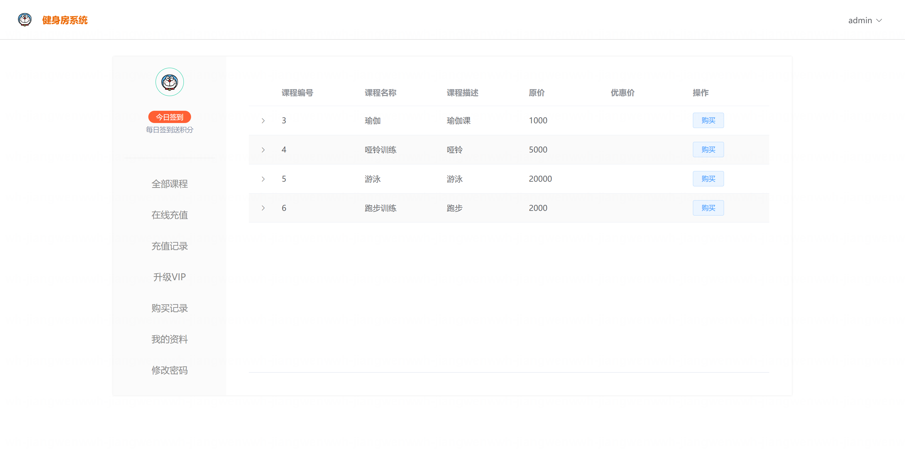This screenshot has height=460, width=905.
Task: Expand the 跑步训练 course row
Action: (x=263, y=208)
